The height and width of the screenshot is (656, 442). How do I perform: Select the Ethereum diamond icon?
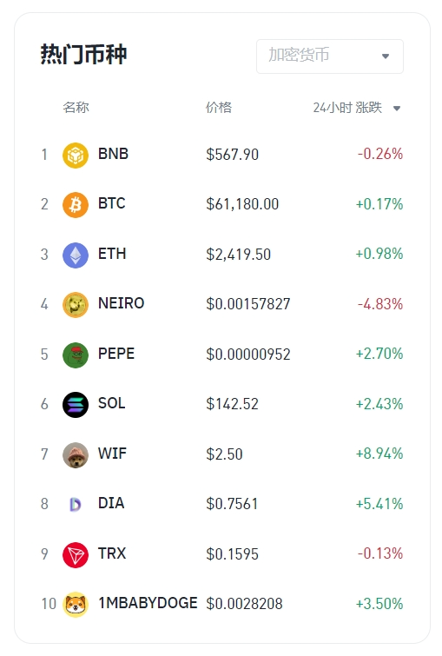tap(76, 255)
